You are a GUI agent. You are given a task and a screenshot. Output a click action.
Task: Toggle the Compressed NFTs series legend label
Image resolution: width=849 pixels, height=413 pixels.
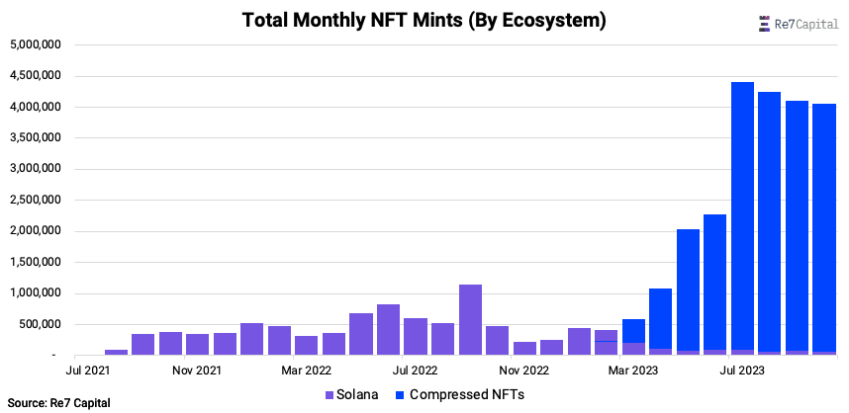coord(464,394)
